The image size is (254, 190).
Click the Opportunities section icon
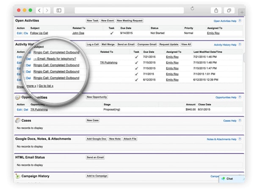(18, 97)
